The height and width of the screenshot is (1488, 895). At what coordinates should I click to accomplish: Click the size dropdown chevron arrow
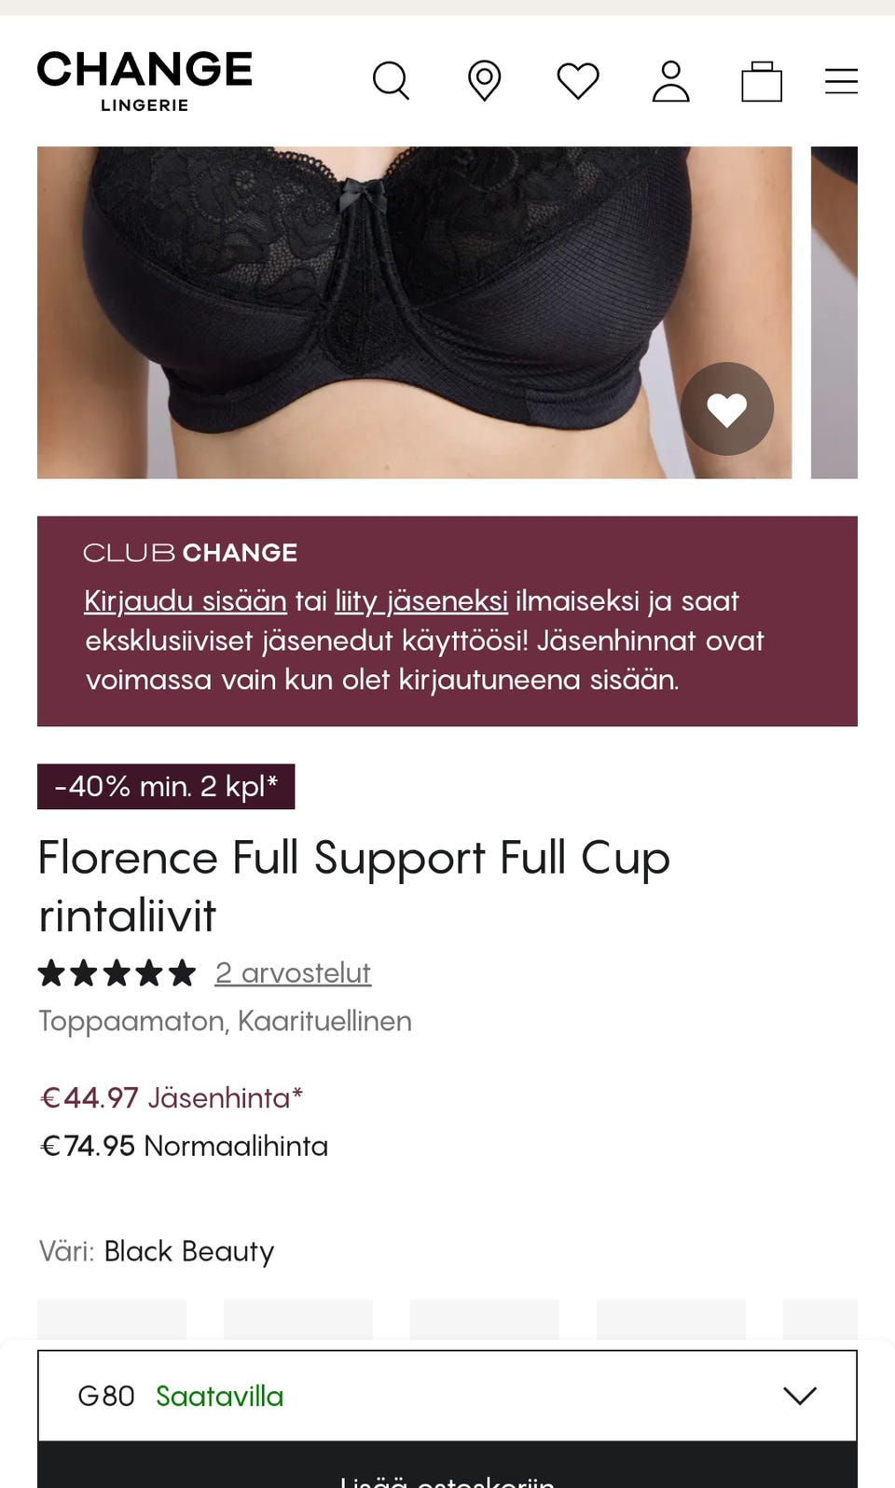[x=800, y=1396]
